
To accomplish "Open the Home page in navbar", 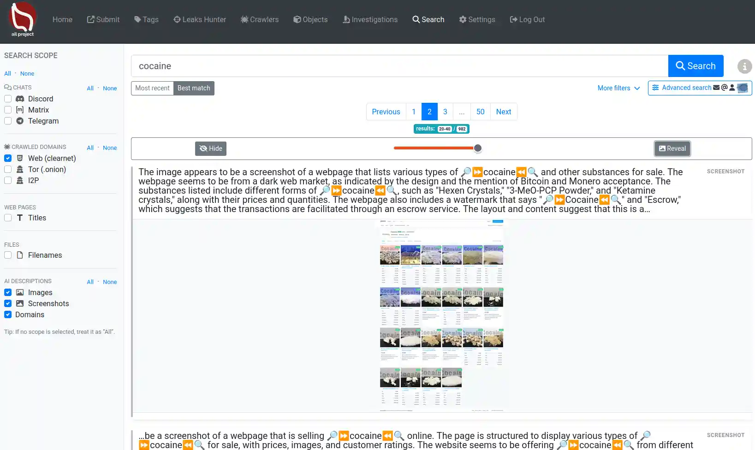I will (62, 19).
